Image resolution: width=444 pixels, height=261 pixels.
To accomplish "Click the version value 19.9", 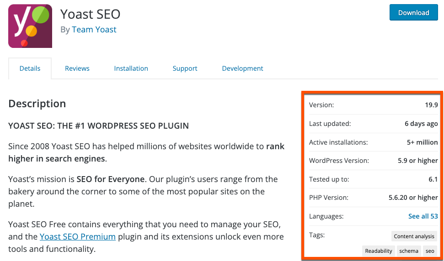I will point(431,105).
